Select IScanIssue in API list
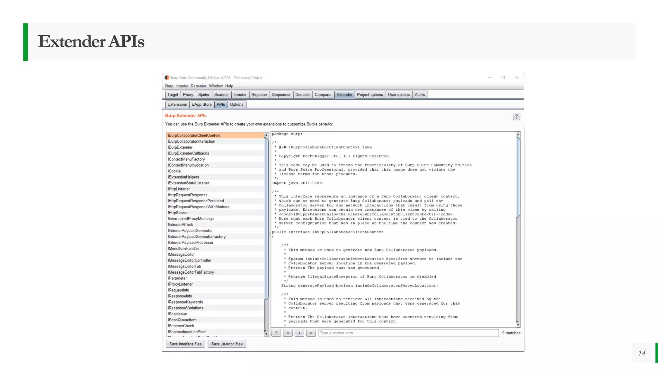This screenshot has width=658, height=370. point(215,314)
